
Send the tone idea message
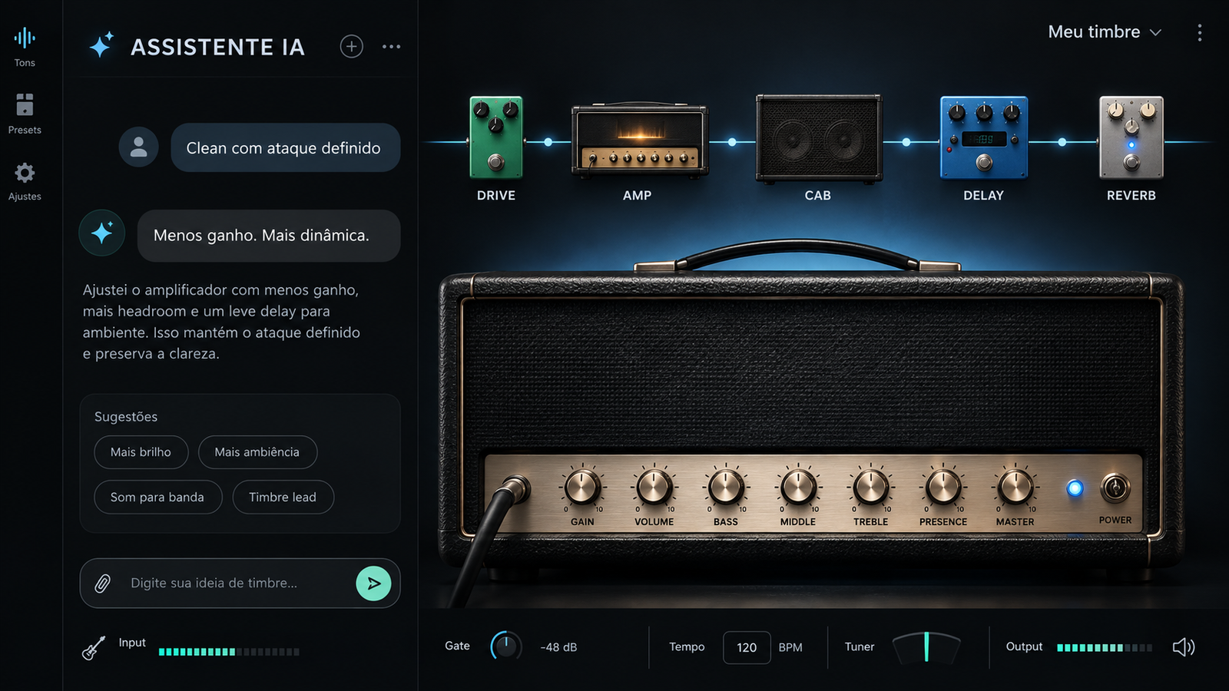click(x=373, y=584)
